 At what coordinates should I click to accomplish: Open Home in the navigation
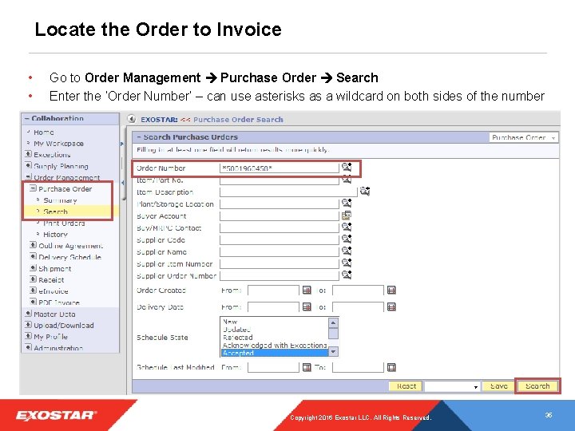44,132
